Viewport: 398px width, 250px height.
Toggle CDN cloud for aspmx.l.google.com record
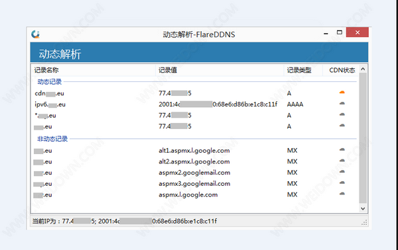coord(342,194)
